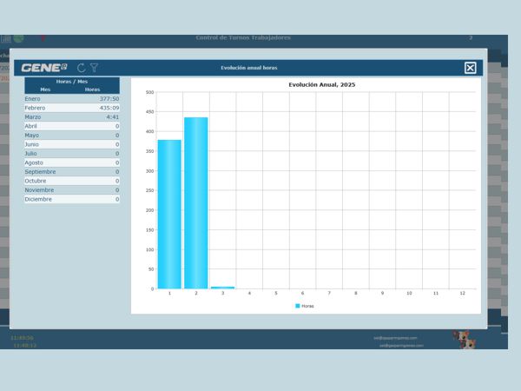Click the upper email address in the footer

[x=396, y=337]
